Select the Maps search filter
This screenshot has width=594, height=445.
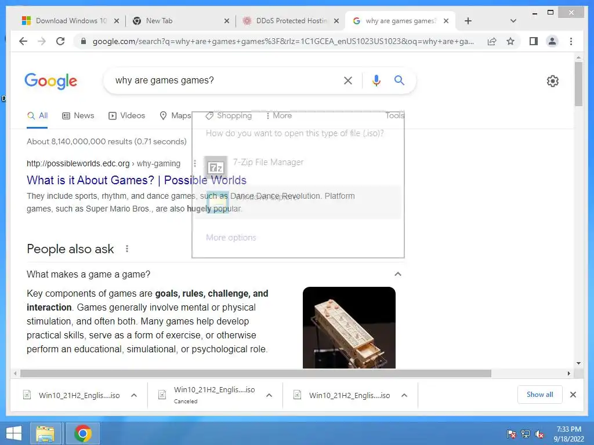tap(175, 116)
